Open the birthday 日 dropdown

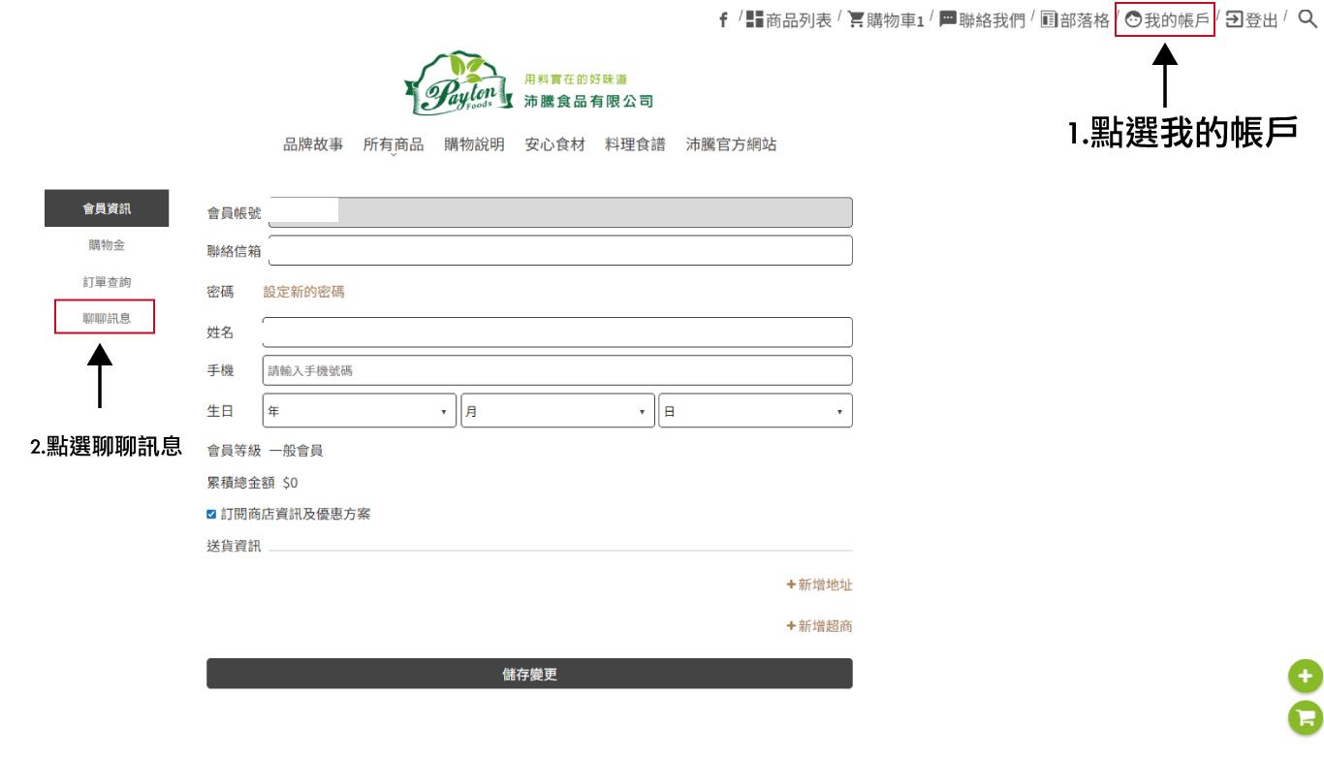[x=755, y=411]
